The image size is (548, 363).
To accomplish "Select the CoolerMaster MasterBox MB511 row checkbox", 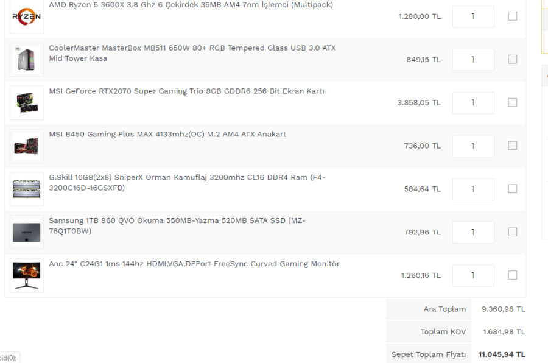I will coord(512,59).
